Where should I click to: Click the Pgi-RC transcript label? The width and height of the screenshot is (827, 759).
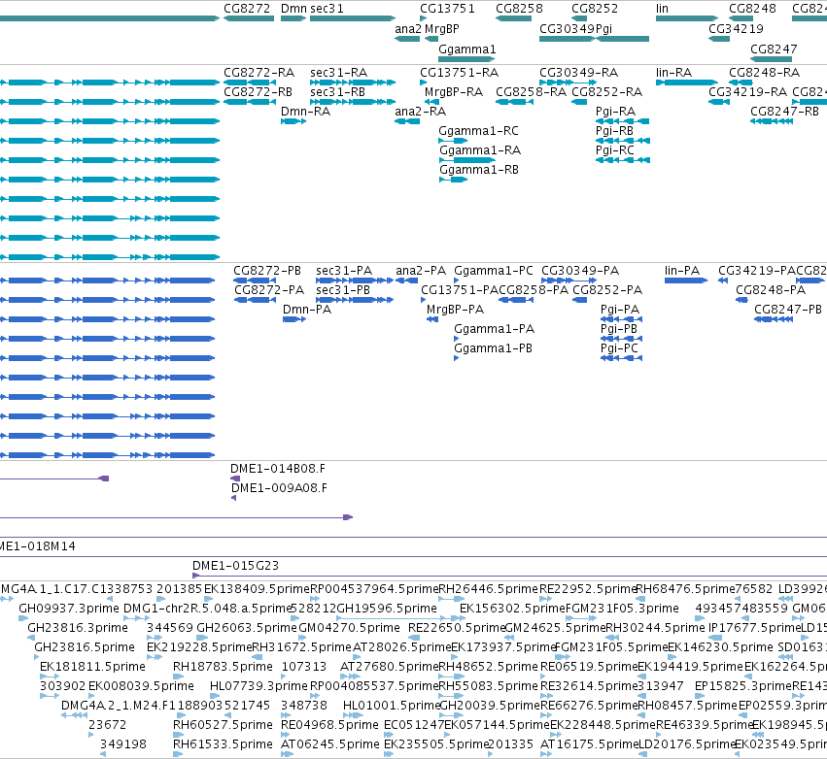[614, 150]
